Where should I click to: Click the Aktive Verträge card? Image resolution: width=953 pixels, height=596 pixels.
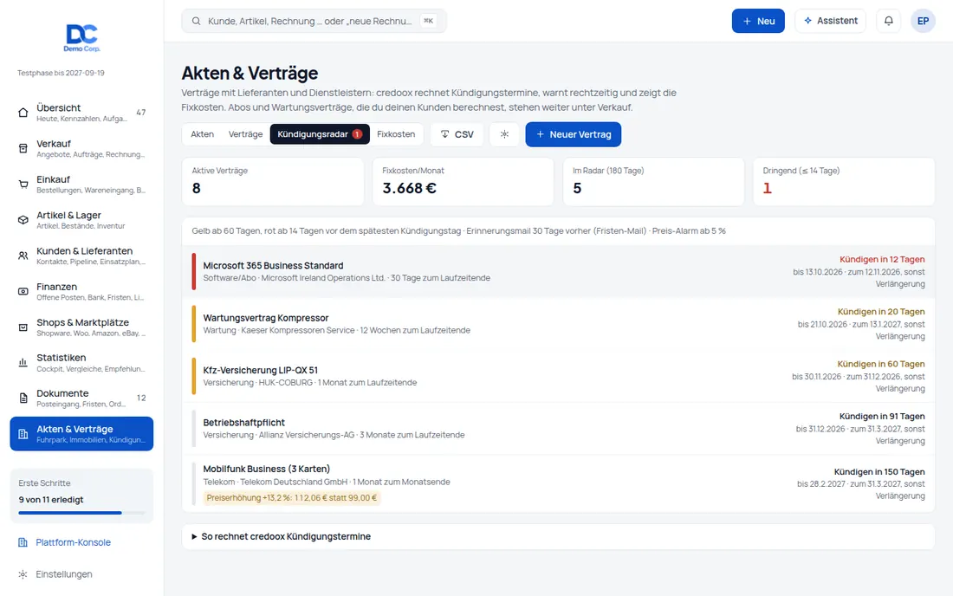tap(273, 182)
